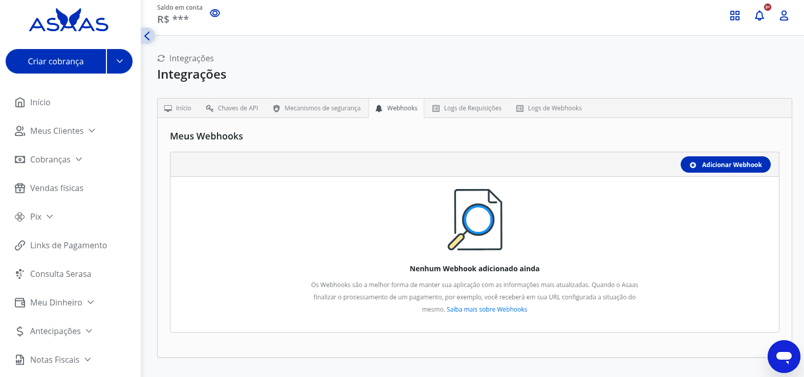This screenshot has width=804, height=377.
Task: Click the Notas Fiscais document icon
Action: [x=20, y=360]
